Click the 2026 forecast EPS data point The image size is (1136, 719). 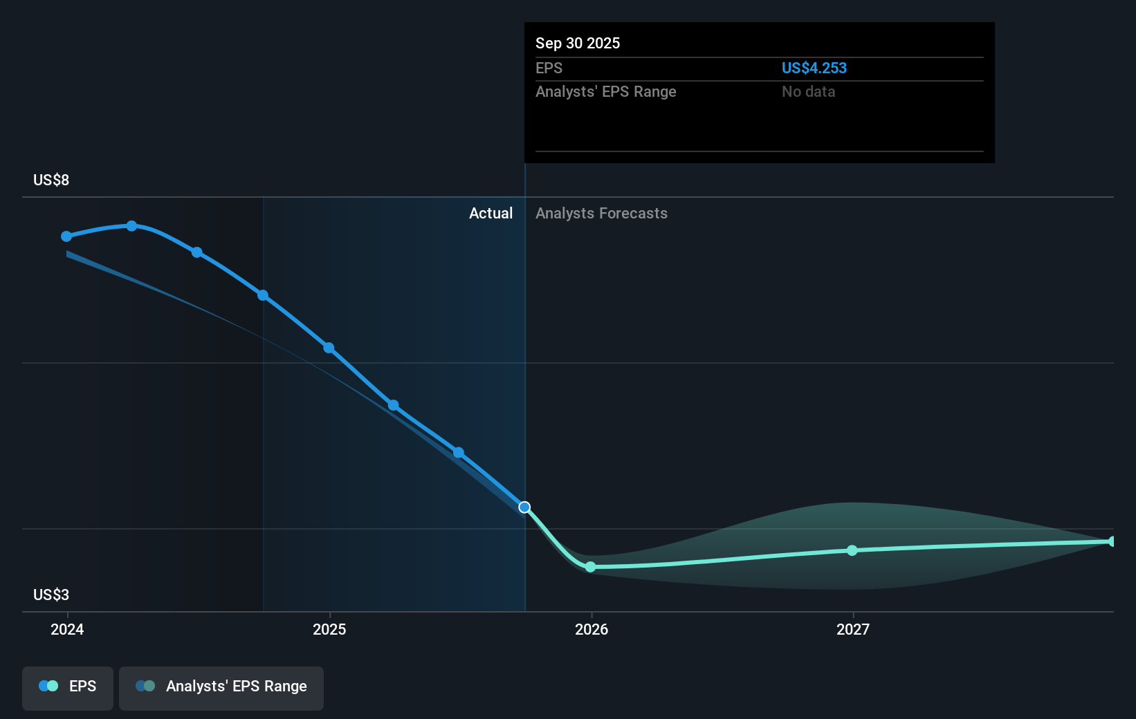(x=590, y=567)
